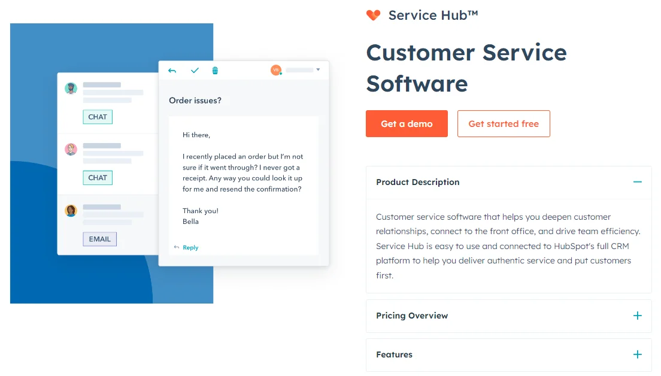The width and height of the screenshot is (661, 376).
Task: Mark the ticket complete with the checkmark icon
Action: (x=195, y=70)
